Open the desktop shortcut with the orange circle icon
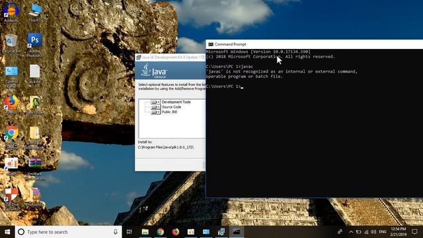The height and width of the screenshot is (238, 423). point(11,167)
